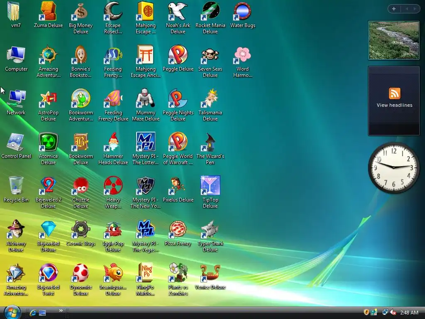Click the analog clock gadget
The image size is (425, 319).
tap(393, 167)
